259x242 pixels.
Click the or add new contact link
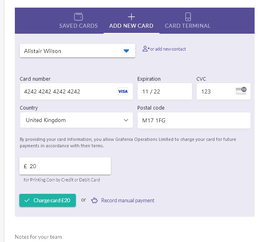[x=168, y=49]
